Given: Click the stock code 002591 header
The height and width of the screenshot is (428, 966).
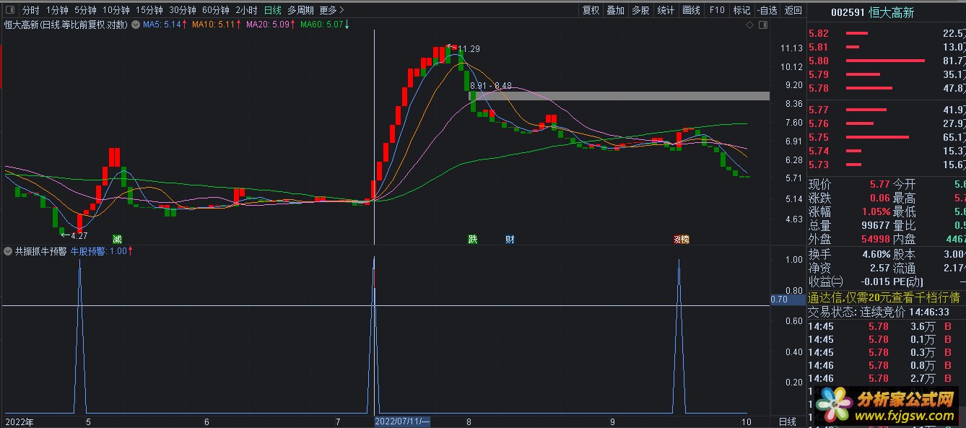Looking at the screenshot, I should (847, 12).
